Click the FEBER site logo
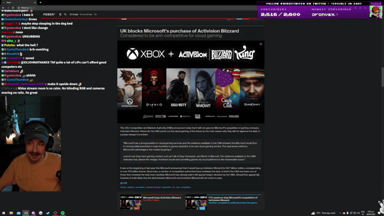This screenshot has height=216, width=384. [49, 14]
